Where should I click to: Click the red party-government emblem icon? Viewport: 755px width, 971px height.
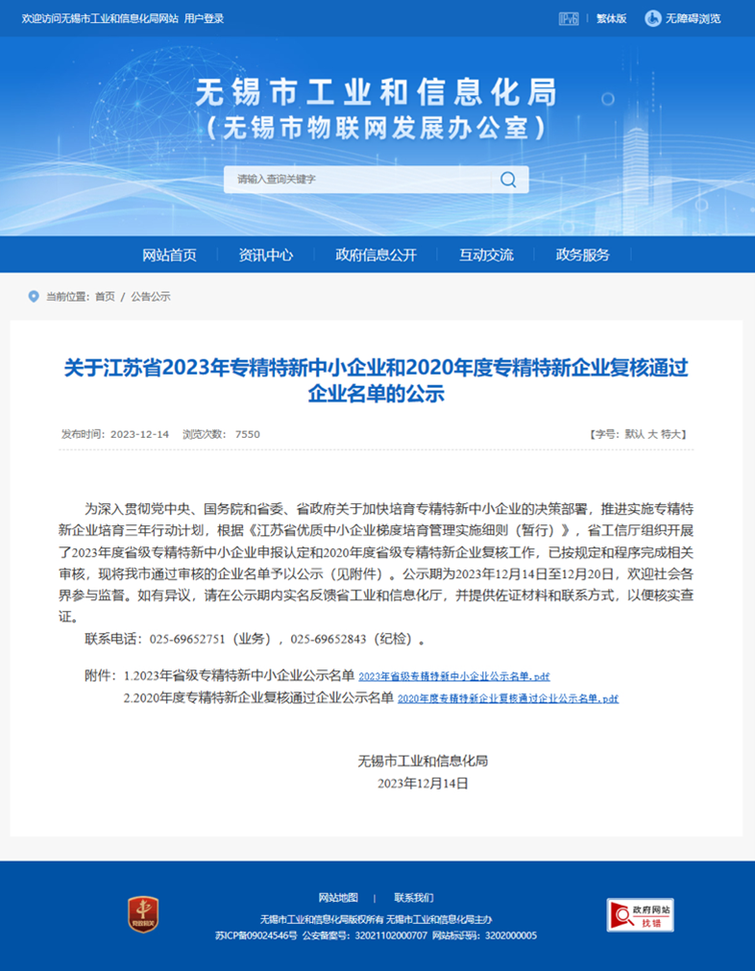tap(143, 914)
